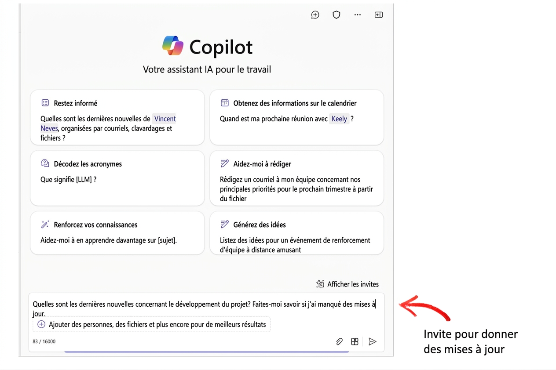Click the Copilot title text

coord(221,47)
